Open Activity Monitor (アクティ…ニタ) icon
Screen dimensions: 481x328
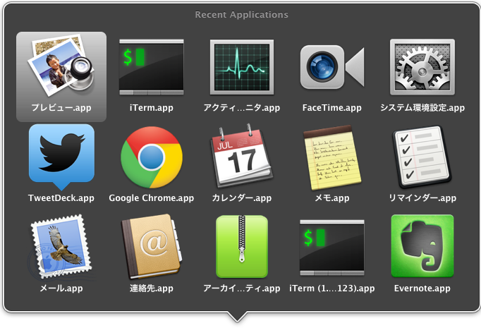click(x=242, y=67)
